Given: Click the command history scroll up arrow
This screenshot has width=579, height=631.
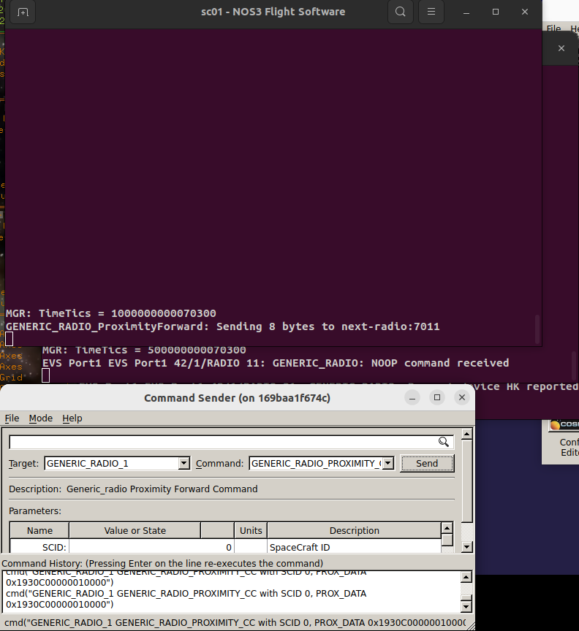Looking at the screenshot, I should (x=466, y=577).
